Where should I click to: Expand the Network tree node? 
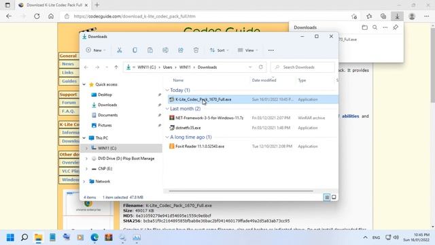(x=84, y=182)
